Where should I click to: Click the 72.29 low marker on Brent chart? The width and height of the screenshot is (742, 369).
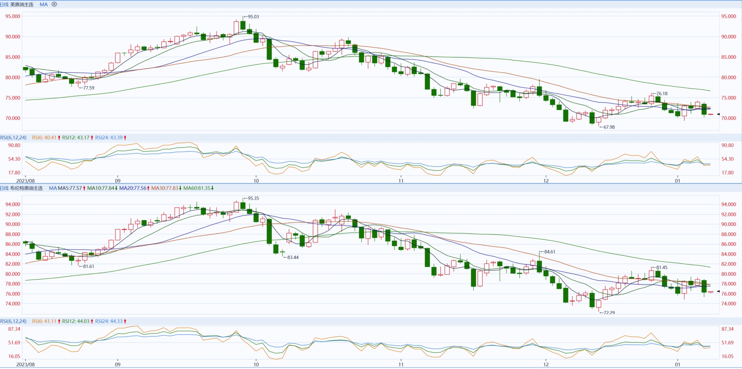point(607,313)
